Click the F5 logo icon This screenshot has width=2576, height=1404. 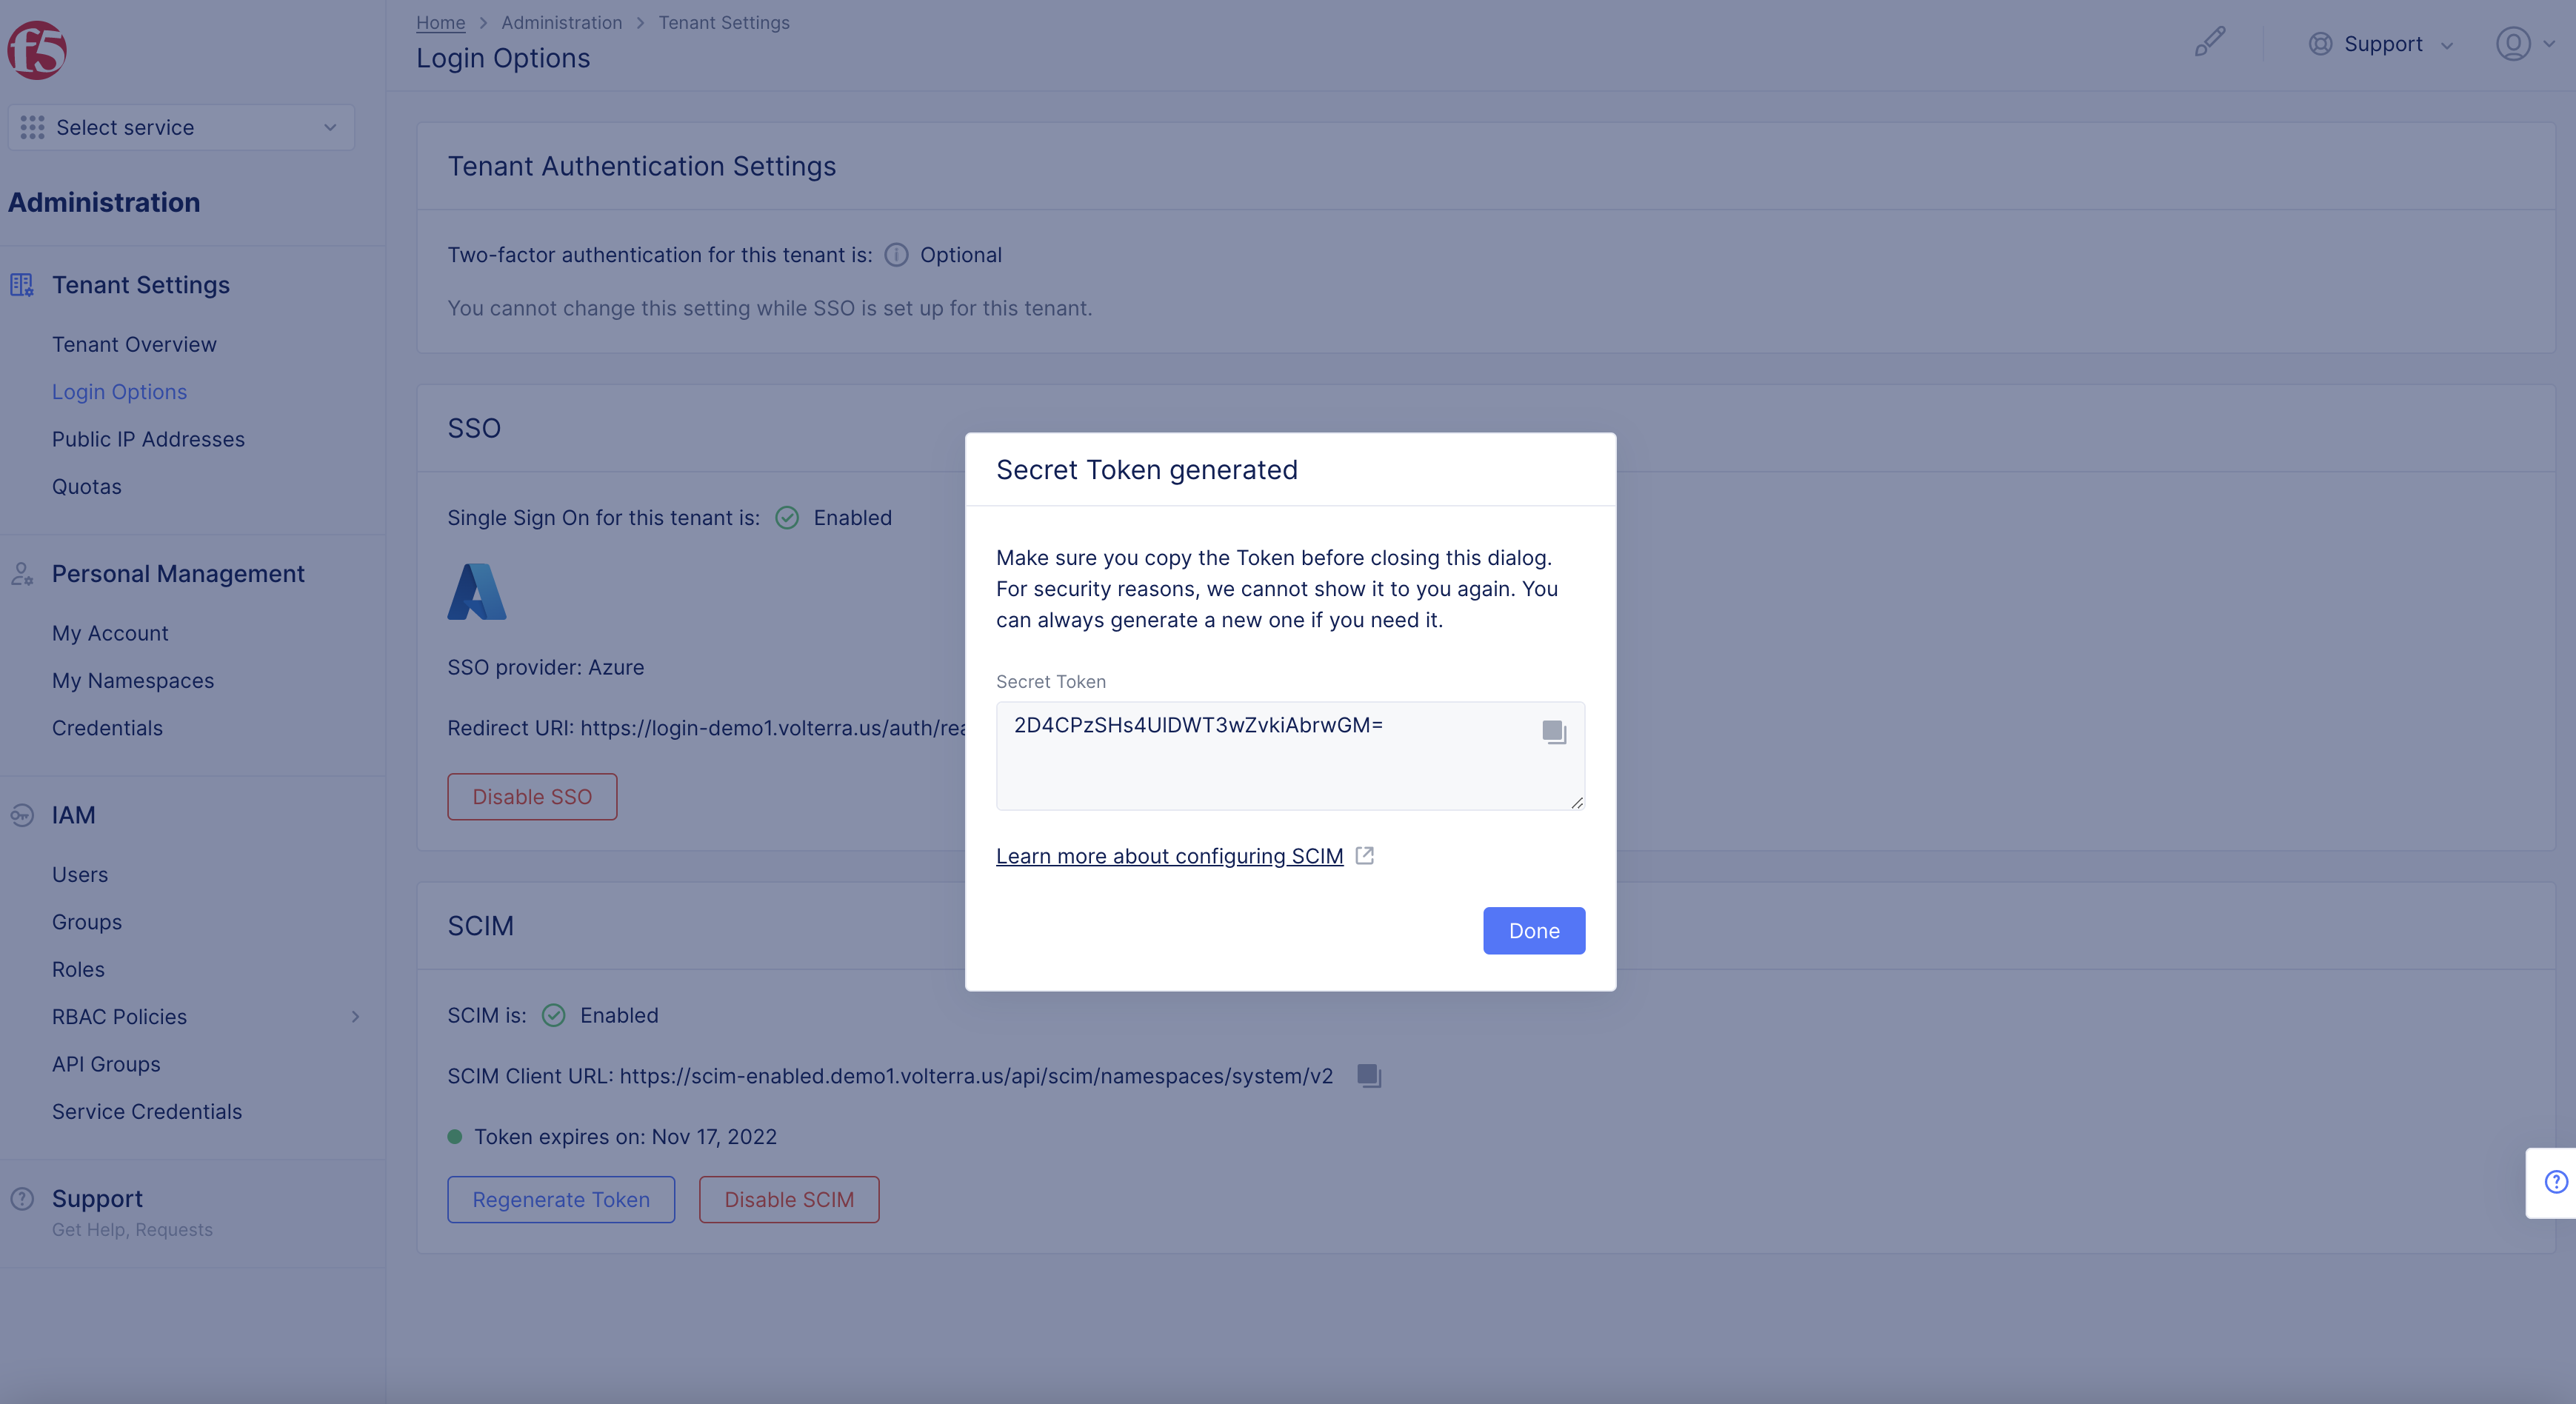tap(37, 49)
